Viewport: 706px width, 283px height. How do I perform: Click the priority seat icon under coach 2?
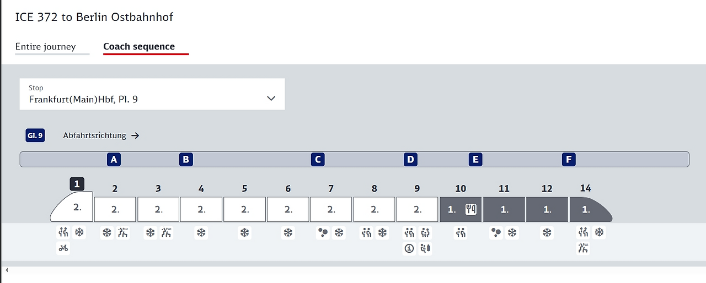click(123, 233)
